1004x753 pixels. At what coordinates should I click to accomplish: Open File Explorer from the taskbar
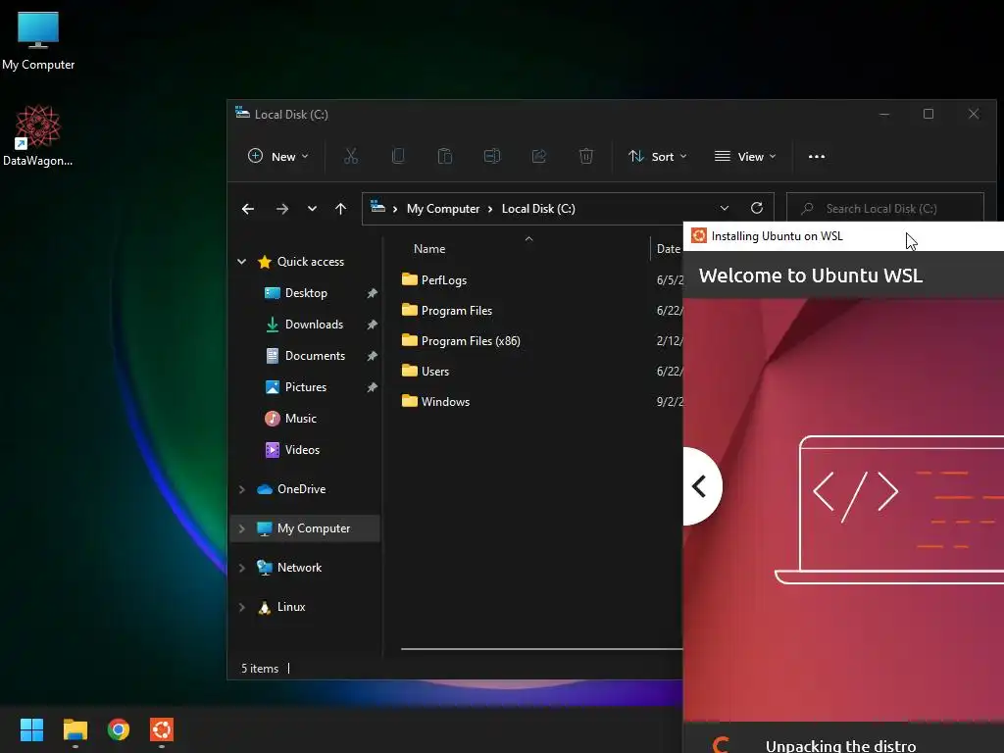click(x=75, y=729)
